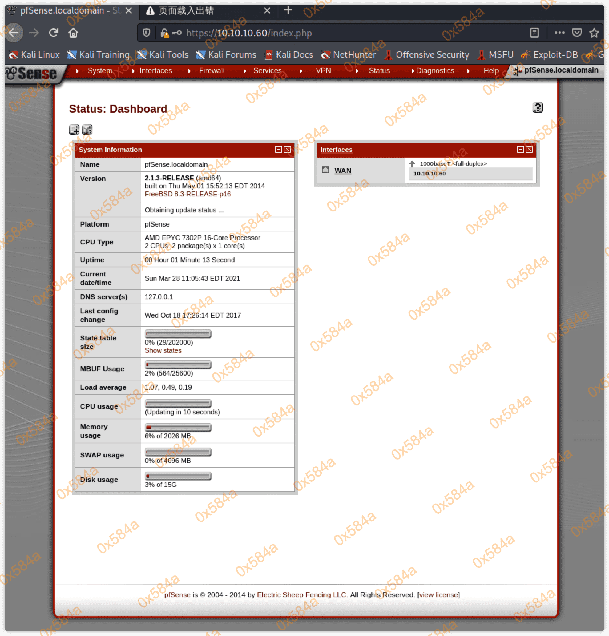This screenshot has height=636, width=609.
Task: Expand the Firewall menu
Action: point(211,71)
